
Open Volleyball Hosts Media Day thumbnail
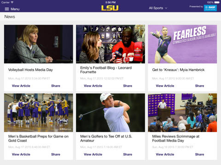pos(39,44)
